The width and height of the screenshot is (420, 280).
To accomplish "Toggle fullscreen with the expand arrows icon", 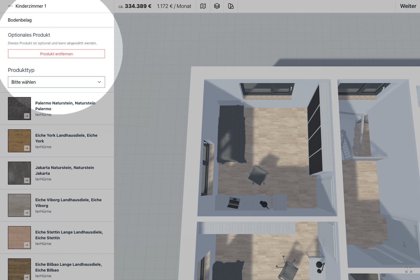I will pos(409,270).
